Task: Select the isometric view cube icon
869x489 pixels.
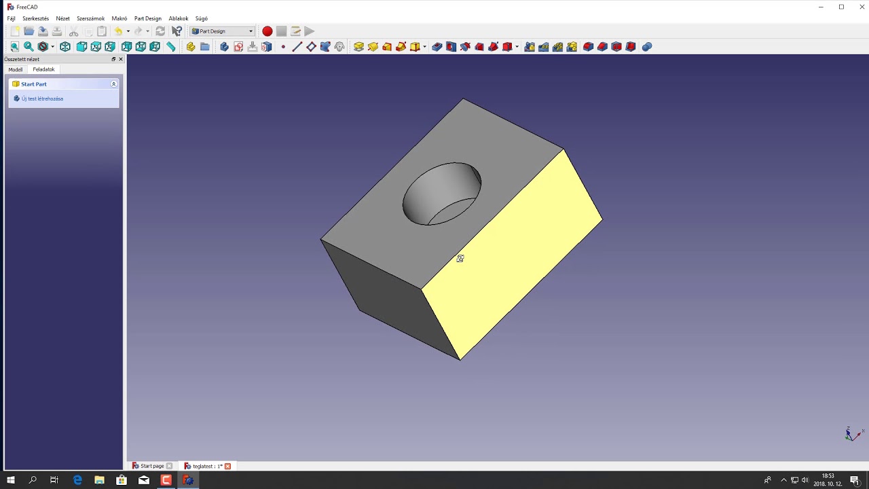Action: tap(65, 47)
